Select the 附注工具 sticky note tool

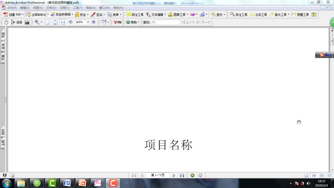coord(135,15)
